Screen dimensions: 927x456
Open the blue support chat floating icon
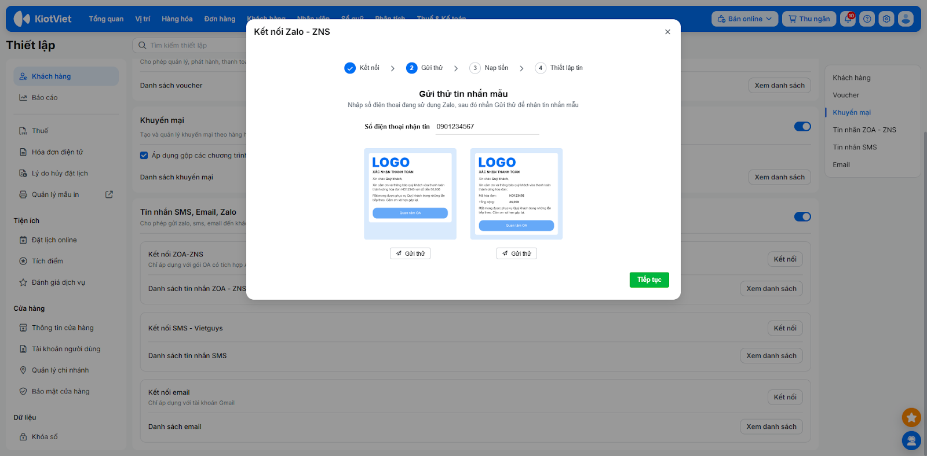(x=911, y=441)
